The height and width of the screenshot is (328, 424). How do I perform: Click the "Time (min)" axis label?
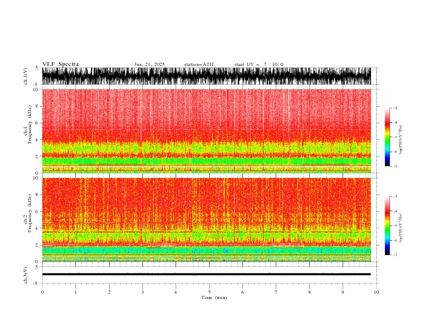point(214,297)
